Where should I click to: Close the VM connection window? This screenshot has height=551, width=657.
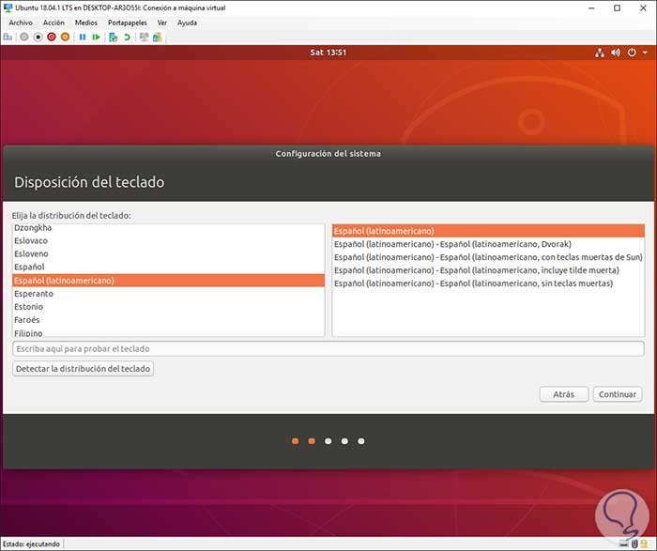click(x=643, y=8)
